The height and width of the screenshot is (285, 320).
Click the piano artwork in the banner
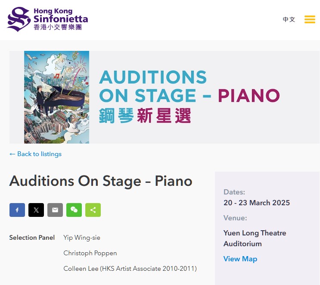(x=56, y=97)
